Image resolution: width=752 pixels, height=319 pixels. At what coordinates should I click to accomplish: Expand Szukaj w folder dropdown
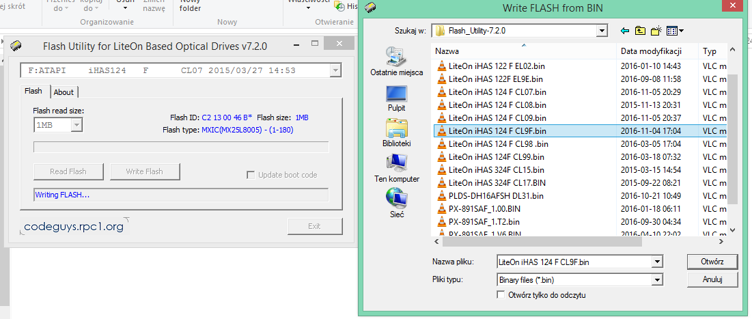(x=602, y=31)
